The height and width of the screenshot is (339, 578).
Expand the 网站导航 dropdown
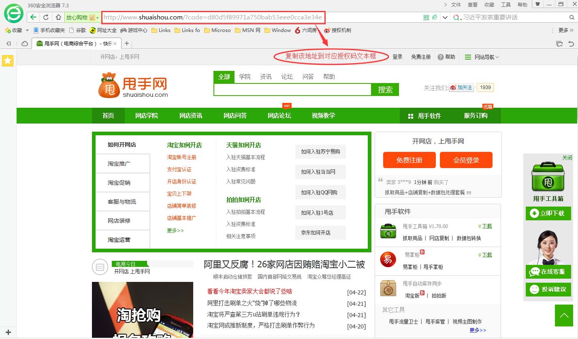click(482, 57)
